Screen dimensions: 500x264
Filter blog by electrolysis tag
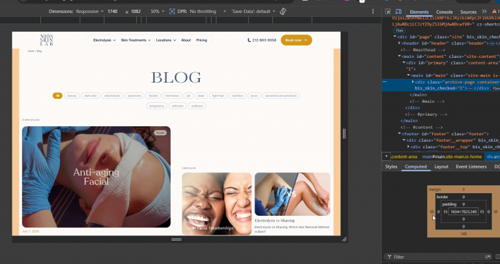[112, 96]
